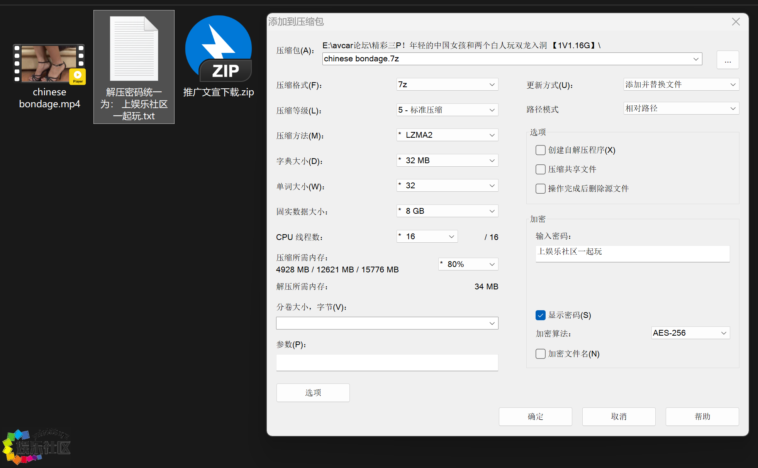Click the 压缩包(A) label
This screenshot has height=468, width=758.
(x=295, y=51)
